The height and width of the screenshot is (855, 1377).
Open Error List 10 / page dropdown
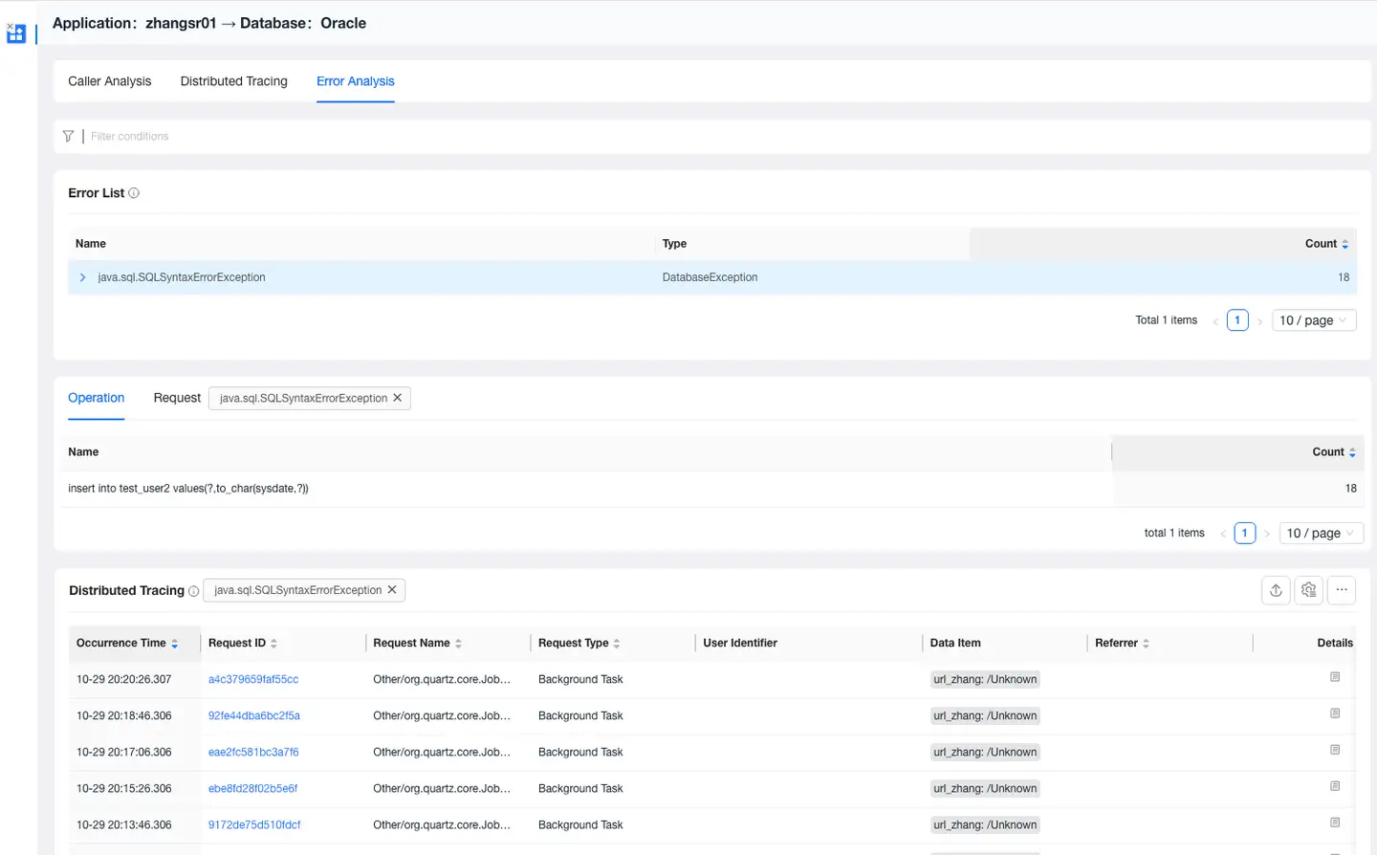(x=1314, y=320)
